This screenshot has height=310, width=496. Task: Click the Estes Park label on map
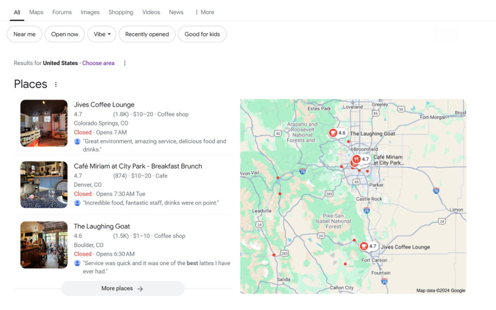click(x=319, y=108)
